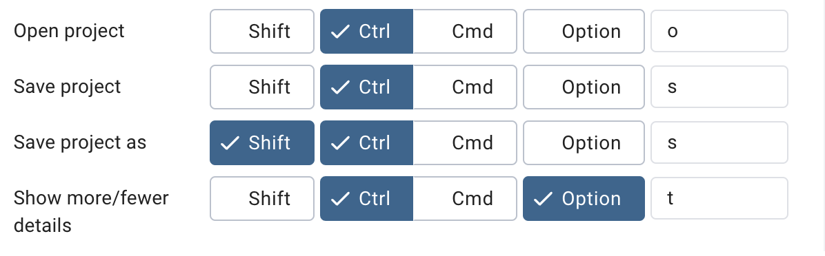Enable Shift modifier for Save project
Viewport: 825px width, 256px height.
[x=262, y=87]
